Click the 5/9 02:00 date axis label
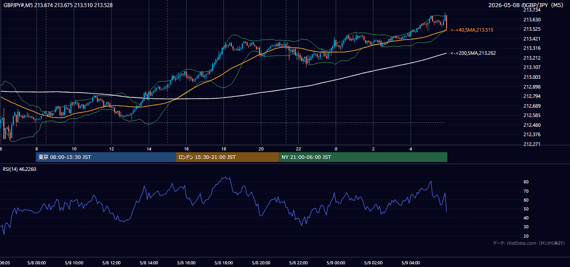 373,263
